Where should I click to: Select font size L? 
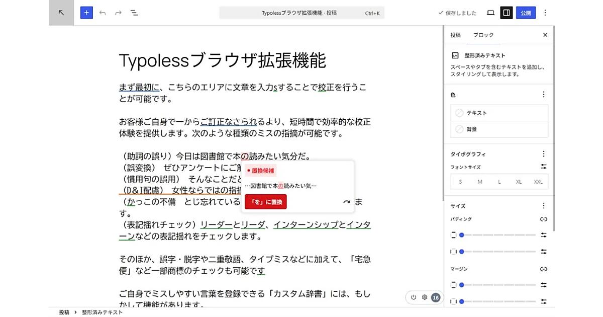tap(499, 182)
